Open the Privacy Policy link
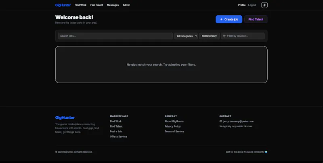This screenshot has width=323, height=163. point(173,126)
